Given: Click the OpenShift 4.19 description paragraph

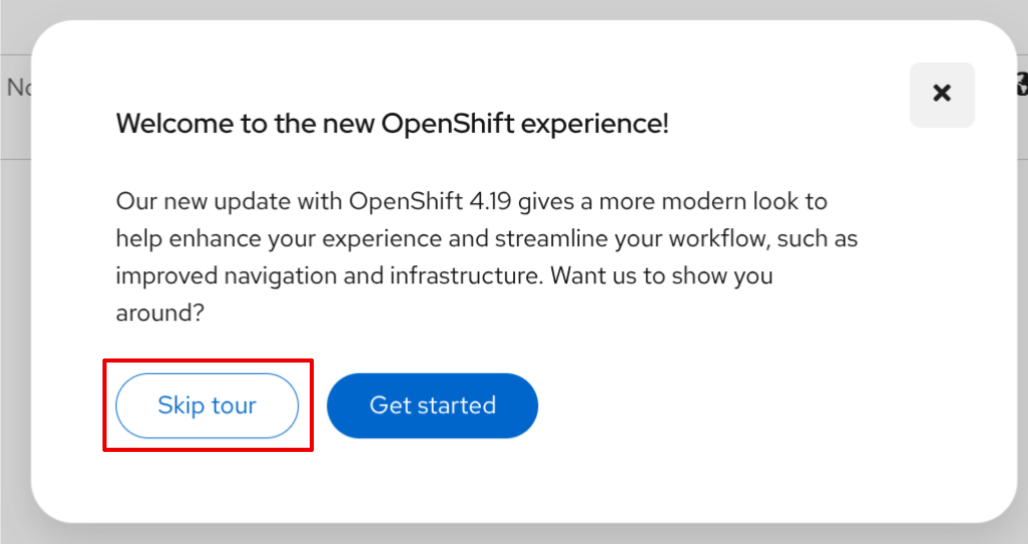Looking at the screenshot, I should (486, 257).
